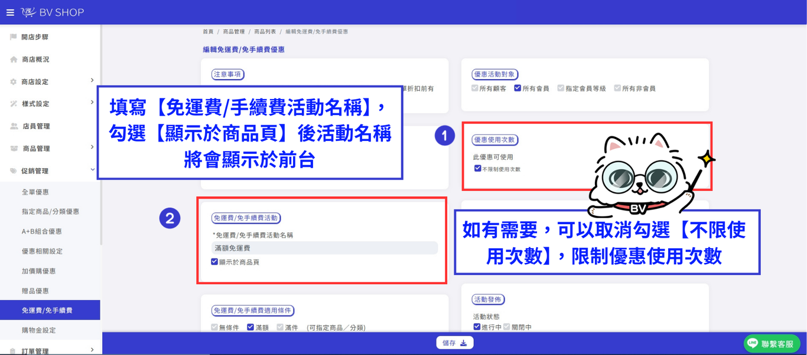This screenshot has width=807, height=355.
Task: Toggle the 所有顧客 checkbox
Action: pos(474,88)
